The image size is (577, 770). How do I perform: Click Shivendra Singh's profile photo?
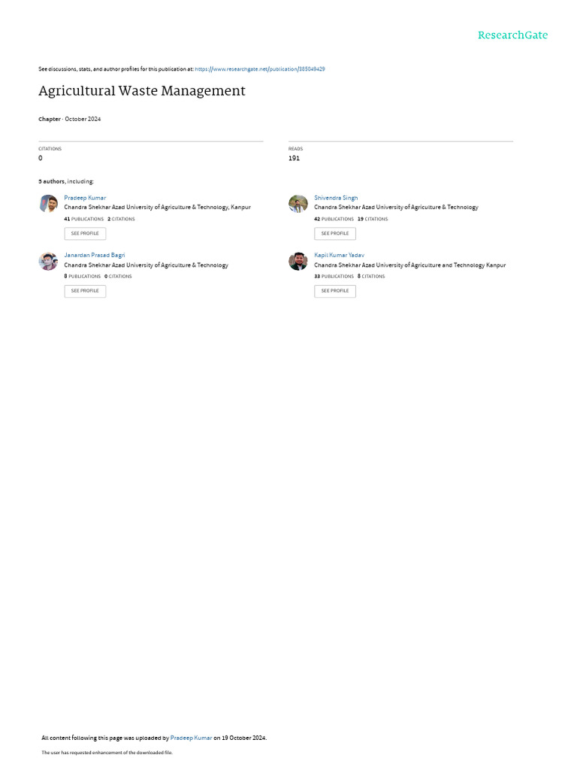(298, 203)
